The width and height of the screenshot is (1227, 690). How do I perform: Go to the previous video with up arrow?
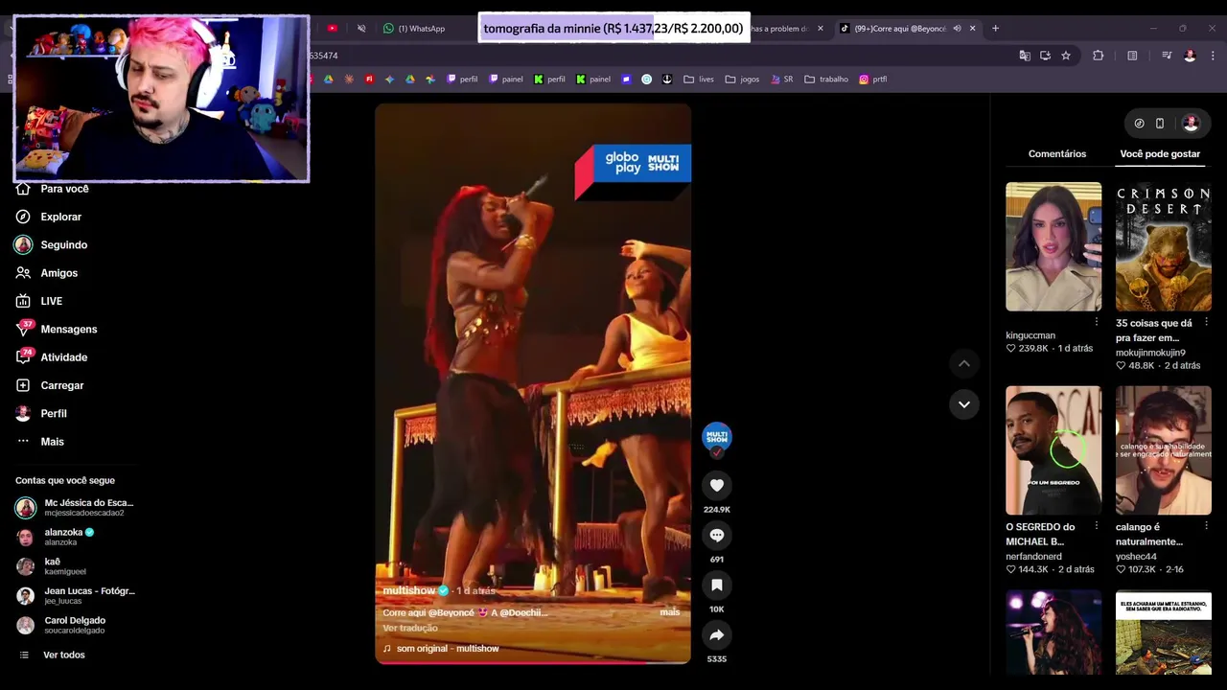(964, 363)
